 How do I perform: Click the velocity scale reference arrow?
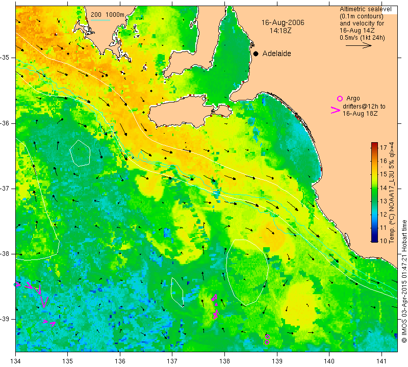click(x=359, y=45)
